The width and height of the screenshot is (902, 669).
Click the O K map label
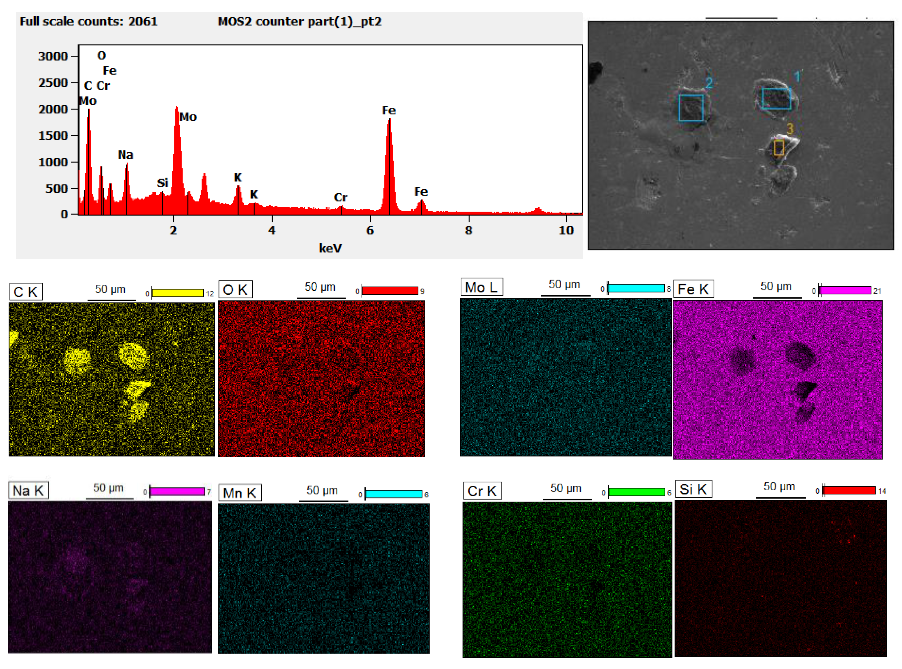click(235, 289)
